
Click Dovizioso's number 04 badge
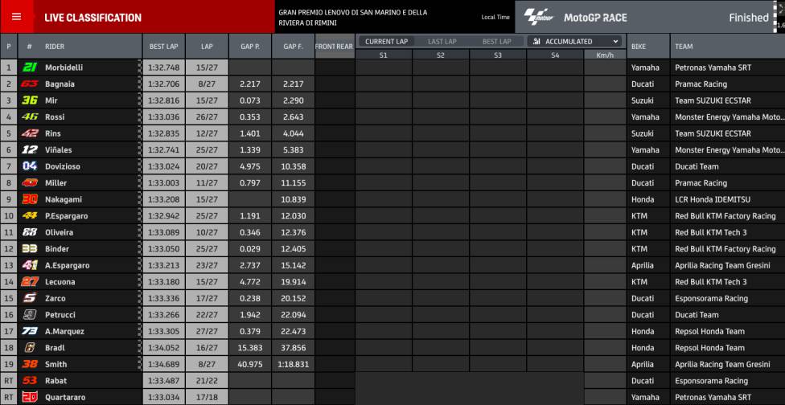[30, 166]
